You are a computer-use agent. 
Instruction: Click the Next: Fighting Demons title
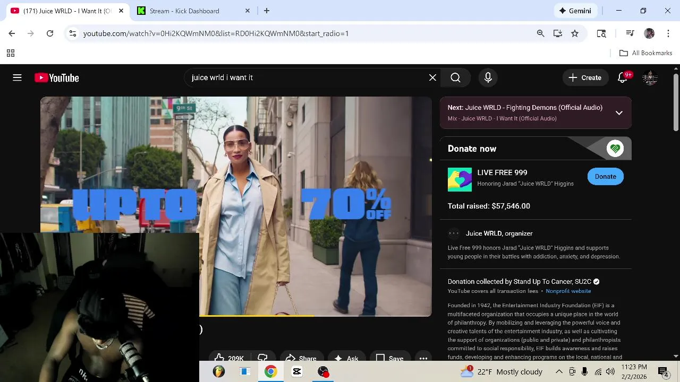[525, 108]
